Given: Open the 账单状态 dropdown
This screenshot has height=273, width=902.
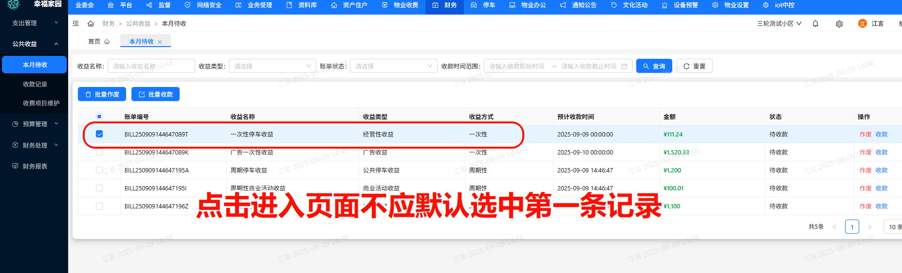Looking at the screenshot, I should point(393,66).
